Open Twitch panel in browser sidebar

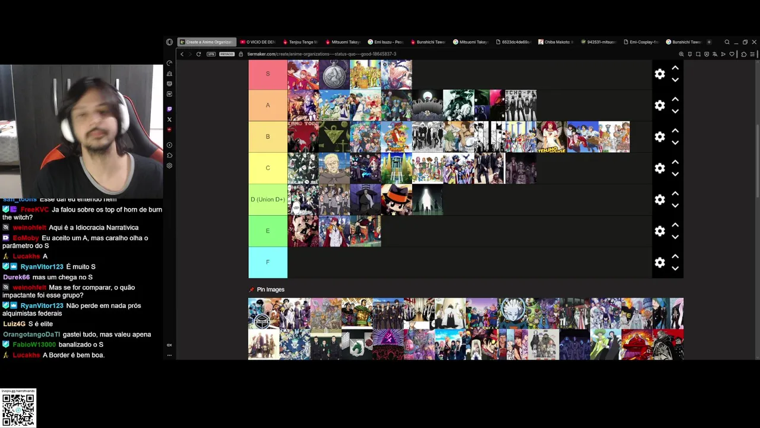coord(169,109)
